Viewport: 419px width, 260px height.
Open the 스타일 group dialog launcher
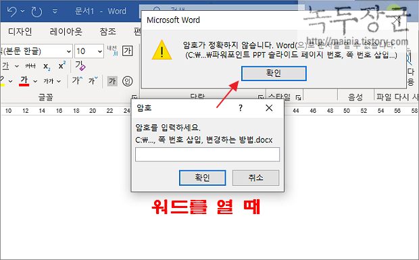298,98
